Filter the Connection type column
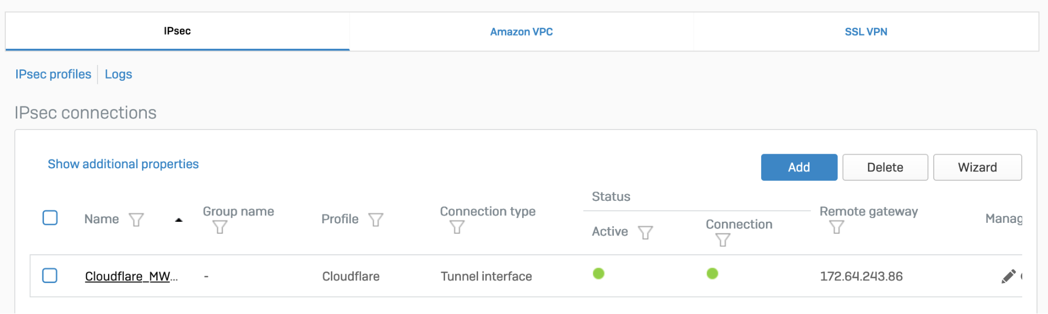This screenshot has height=314, width=1048. [x=456, y=227]
